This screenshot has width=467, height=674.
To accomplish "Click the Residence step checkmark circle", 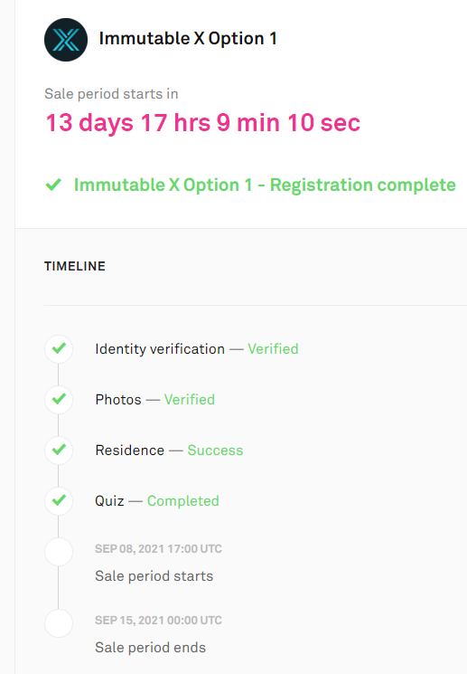I will pyautogui.click(x=59, y=450).
